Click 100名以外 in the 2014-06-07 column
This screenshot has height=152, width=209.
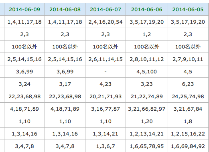point(106,47)
